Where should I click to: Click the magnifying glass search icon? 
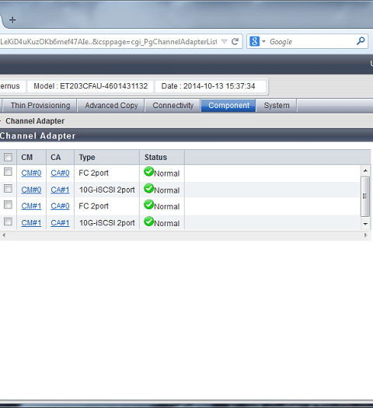[x=361, y=41]
